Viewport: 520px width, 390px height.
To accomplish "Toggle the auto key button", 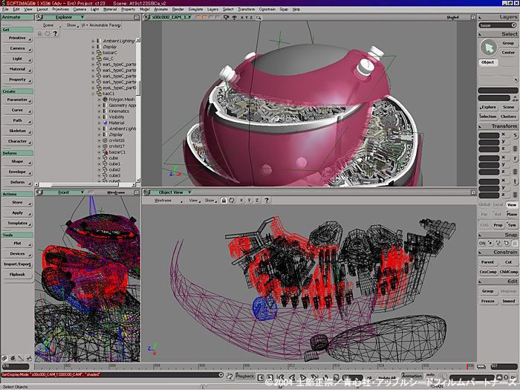I will (431, 374).
